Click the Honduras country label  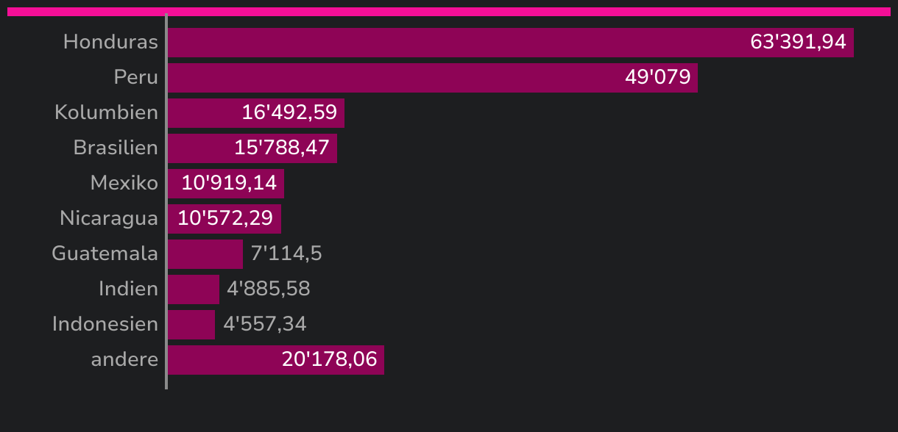click(x=110, y=42)
